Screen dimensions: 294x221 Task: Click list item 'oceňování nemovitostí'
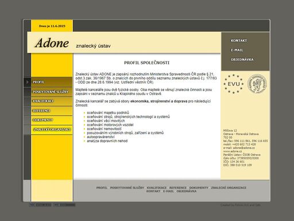pos(104,129)
